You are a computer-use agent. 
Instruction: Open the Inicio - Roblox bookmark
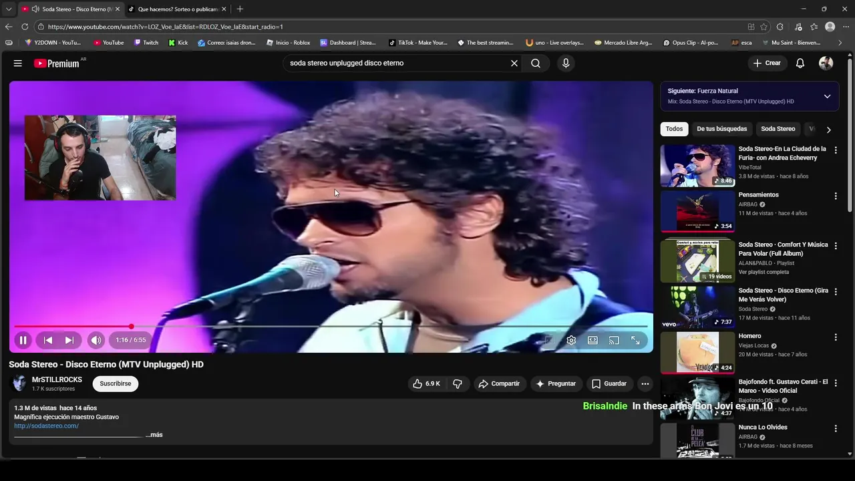pos(289,43)
